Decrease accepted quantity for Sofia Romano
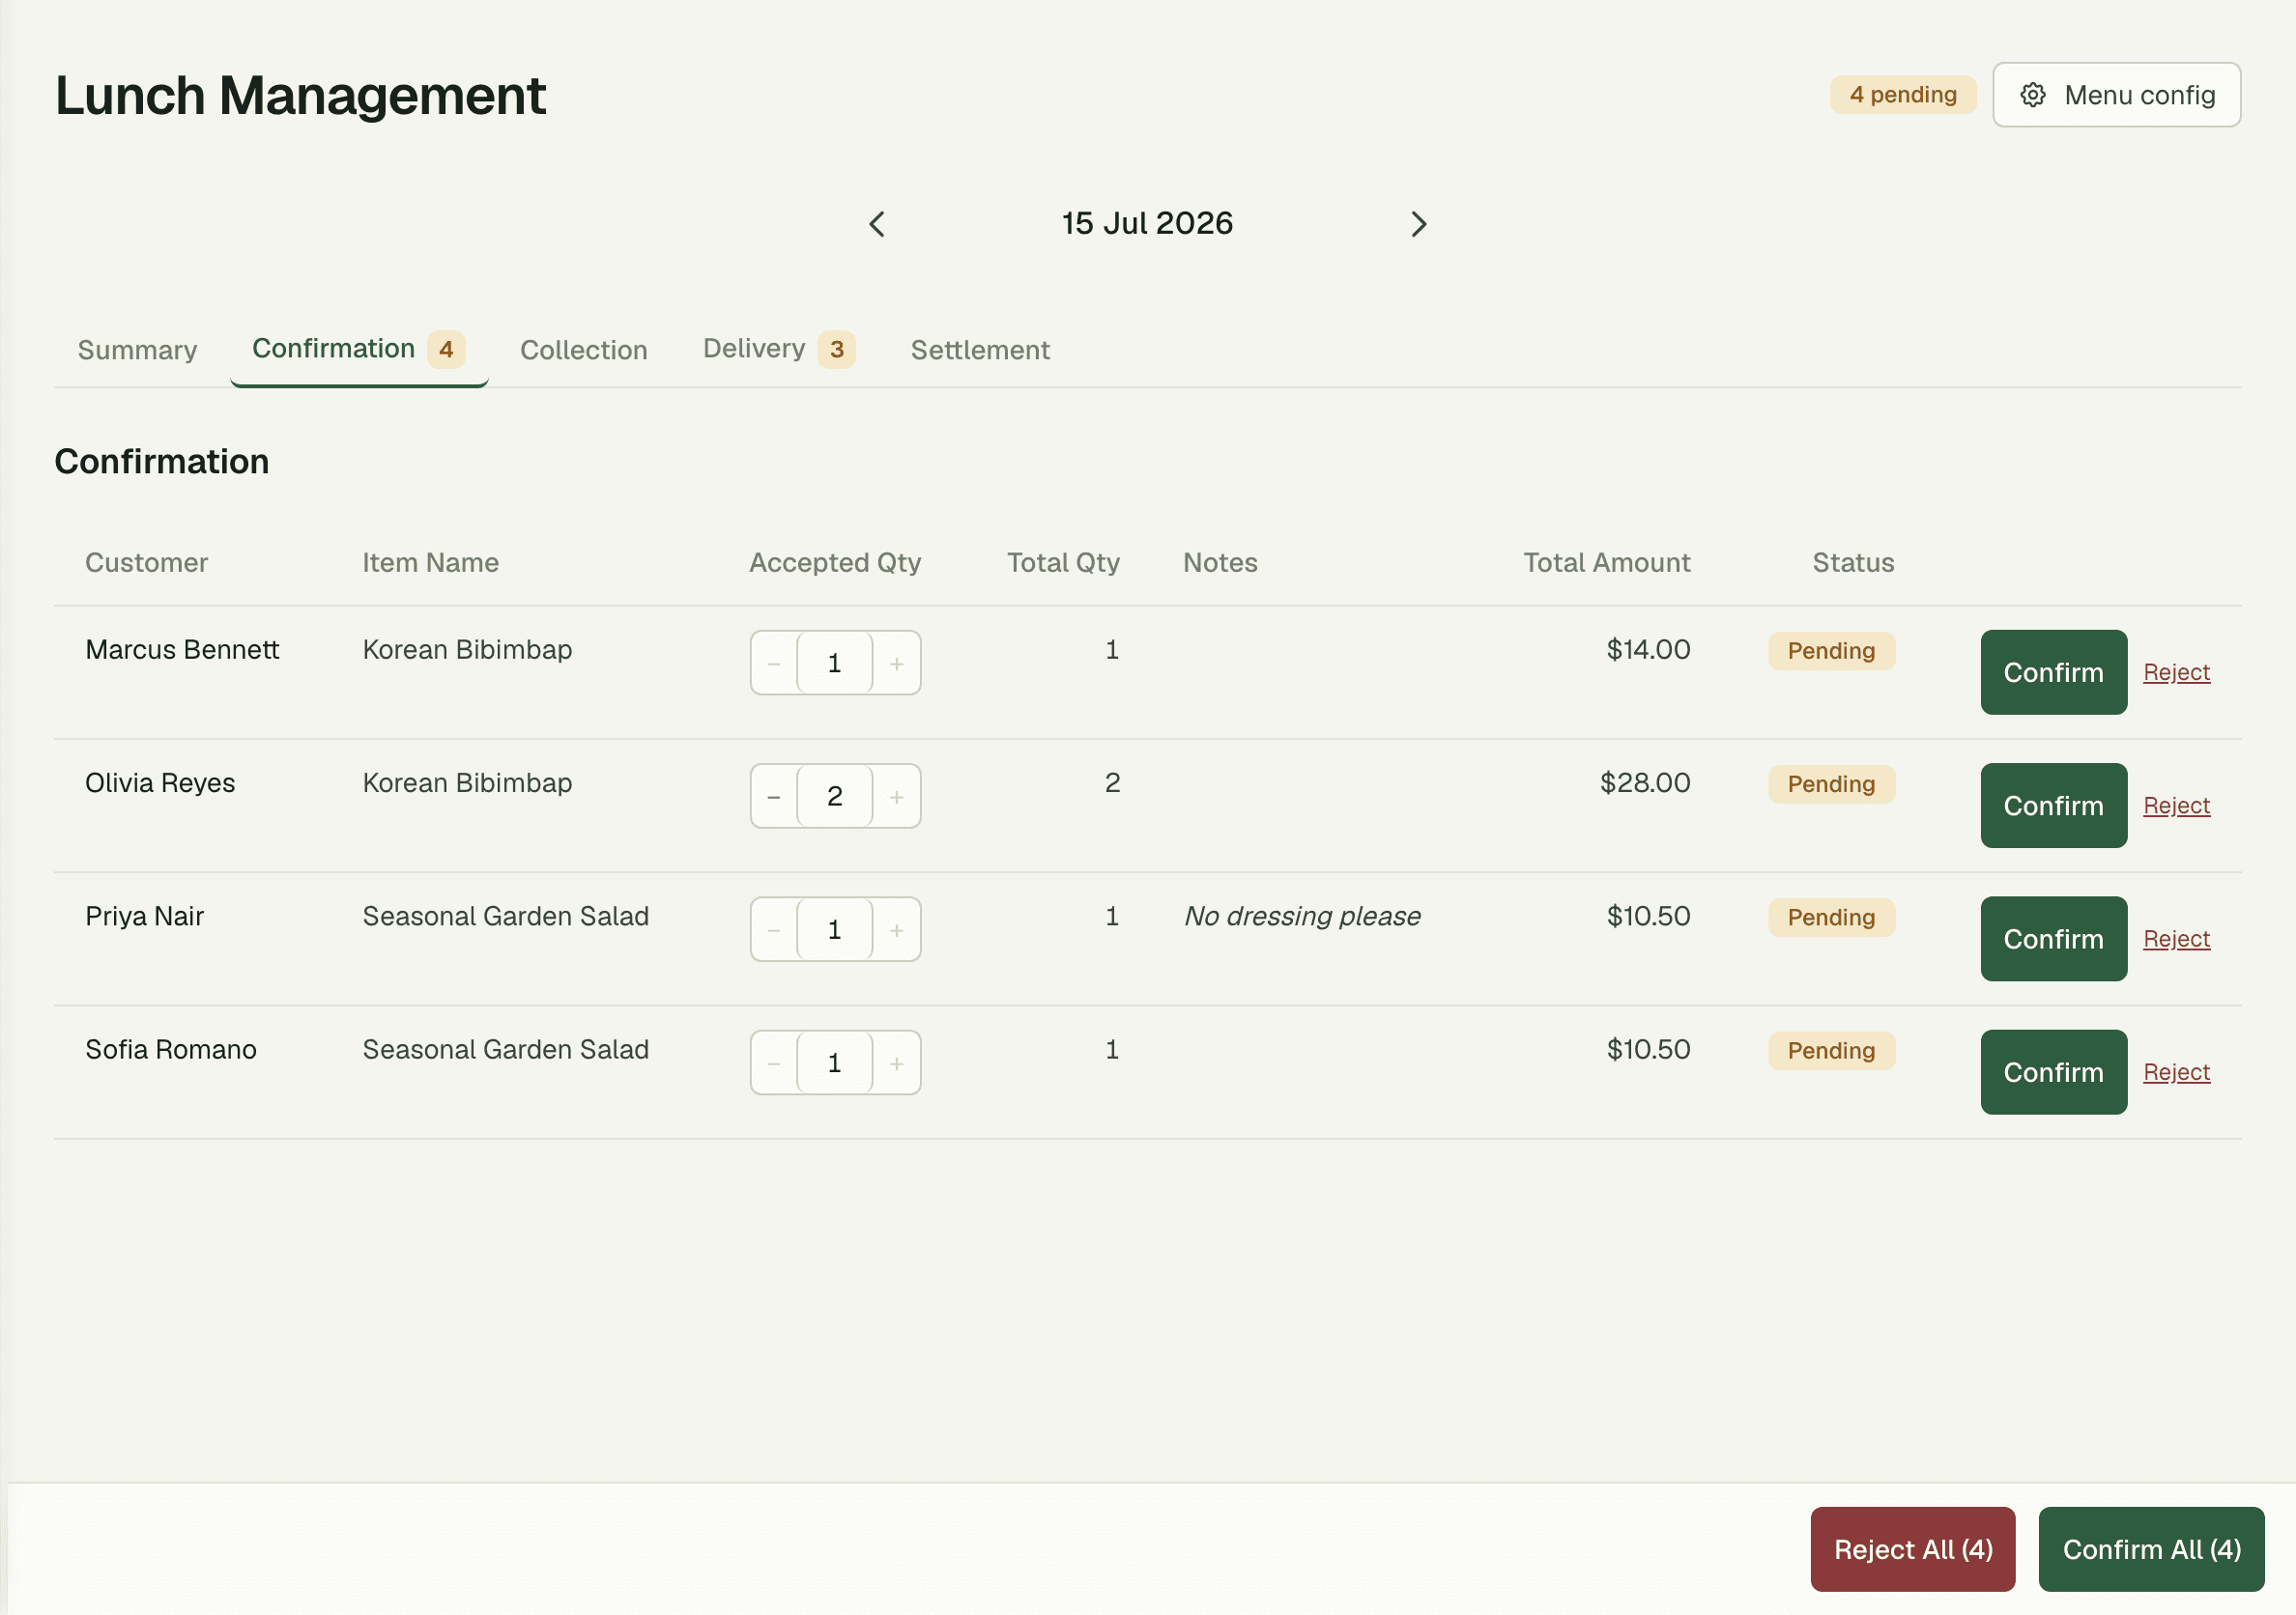This screenshot has height=1615, width=2296. click(774, 1063)
